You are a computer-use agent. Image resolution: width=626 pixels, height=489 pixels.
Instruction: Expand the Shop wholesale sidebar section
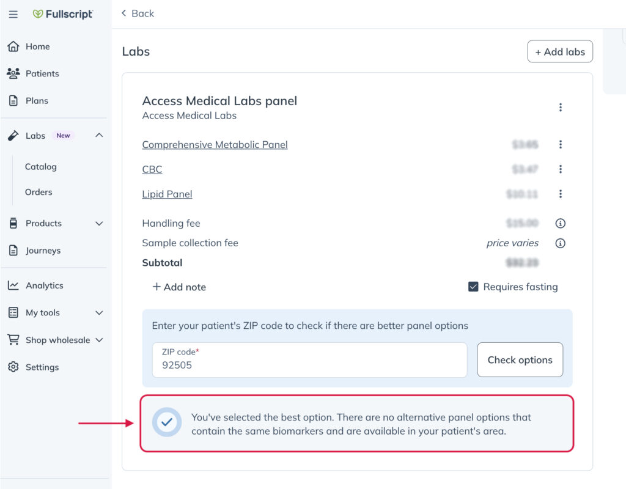click(x=100, y=340)
